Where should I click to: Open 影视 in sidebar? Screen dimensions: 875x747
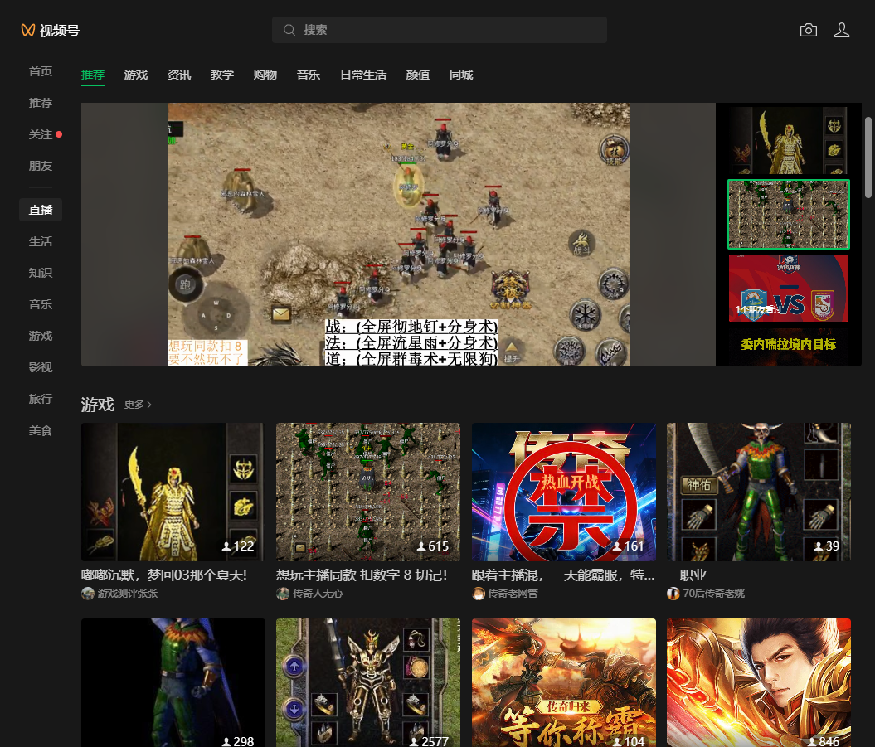(x=40, y=367)
